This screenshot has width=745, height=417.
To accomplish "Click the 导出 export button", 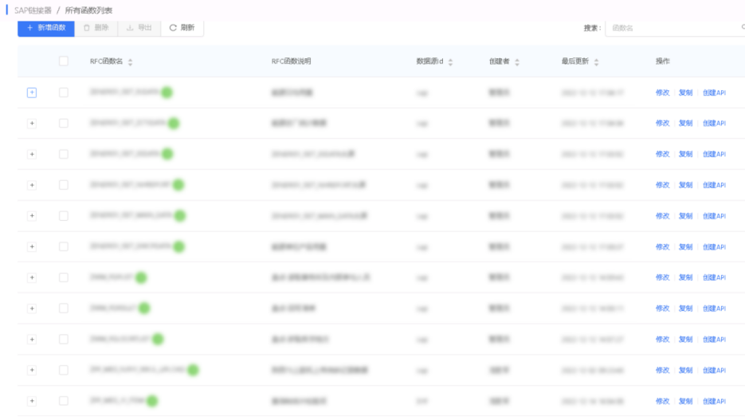I will tap(139, 28).
